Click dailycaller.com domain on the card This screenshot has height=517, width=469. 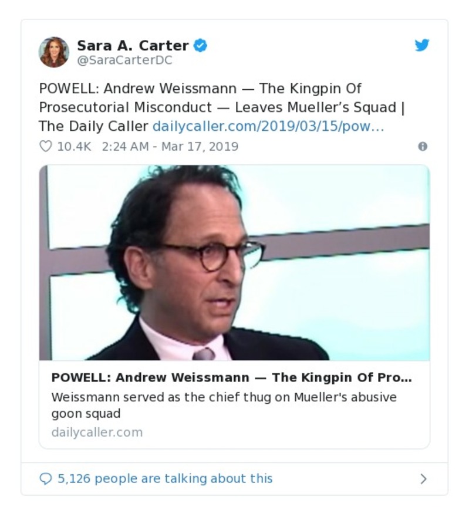97,432
